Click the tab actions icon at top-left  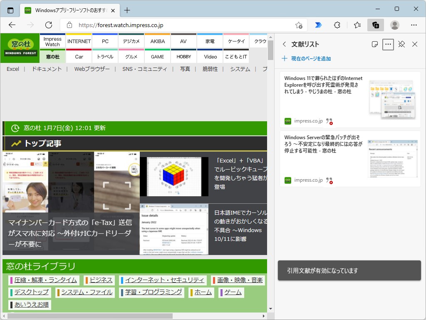pyautogui.click(x=10, y=10)
